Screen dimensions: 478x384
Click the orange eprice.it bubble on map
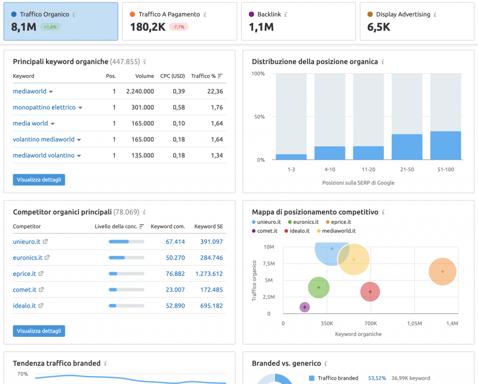pos(443,271)
